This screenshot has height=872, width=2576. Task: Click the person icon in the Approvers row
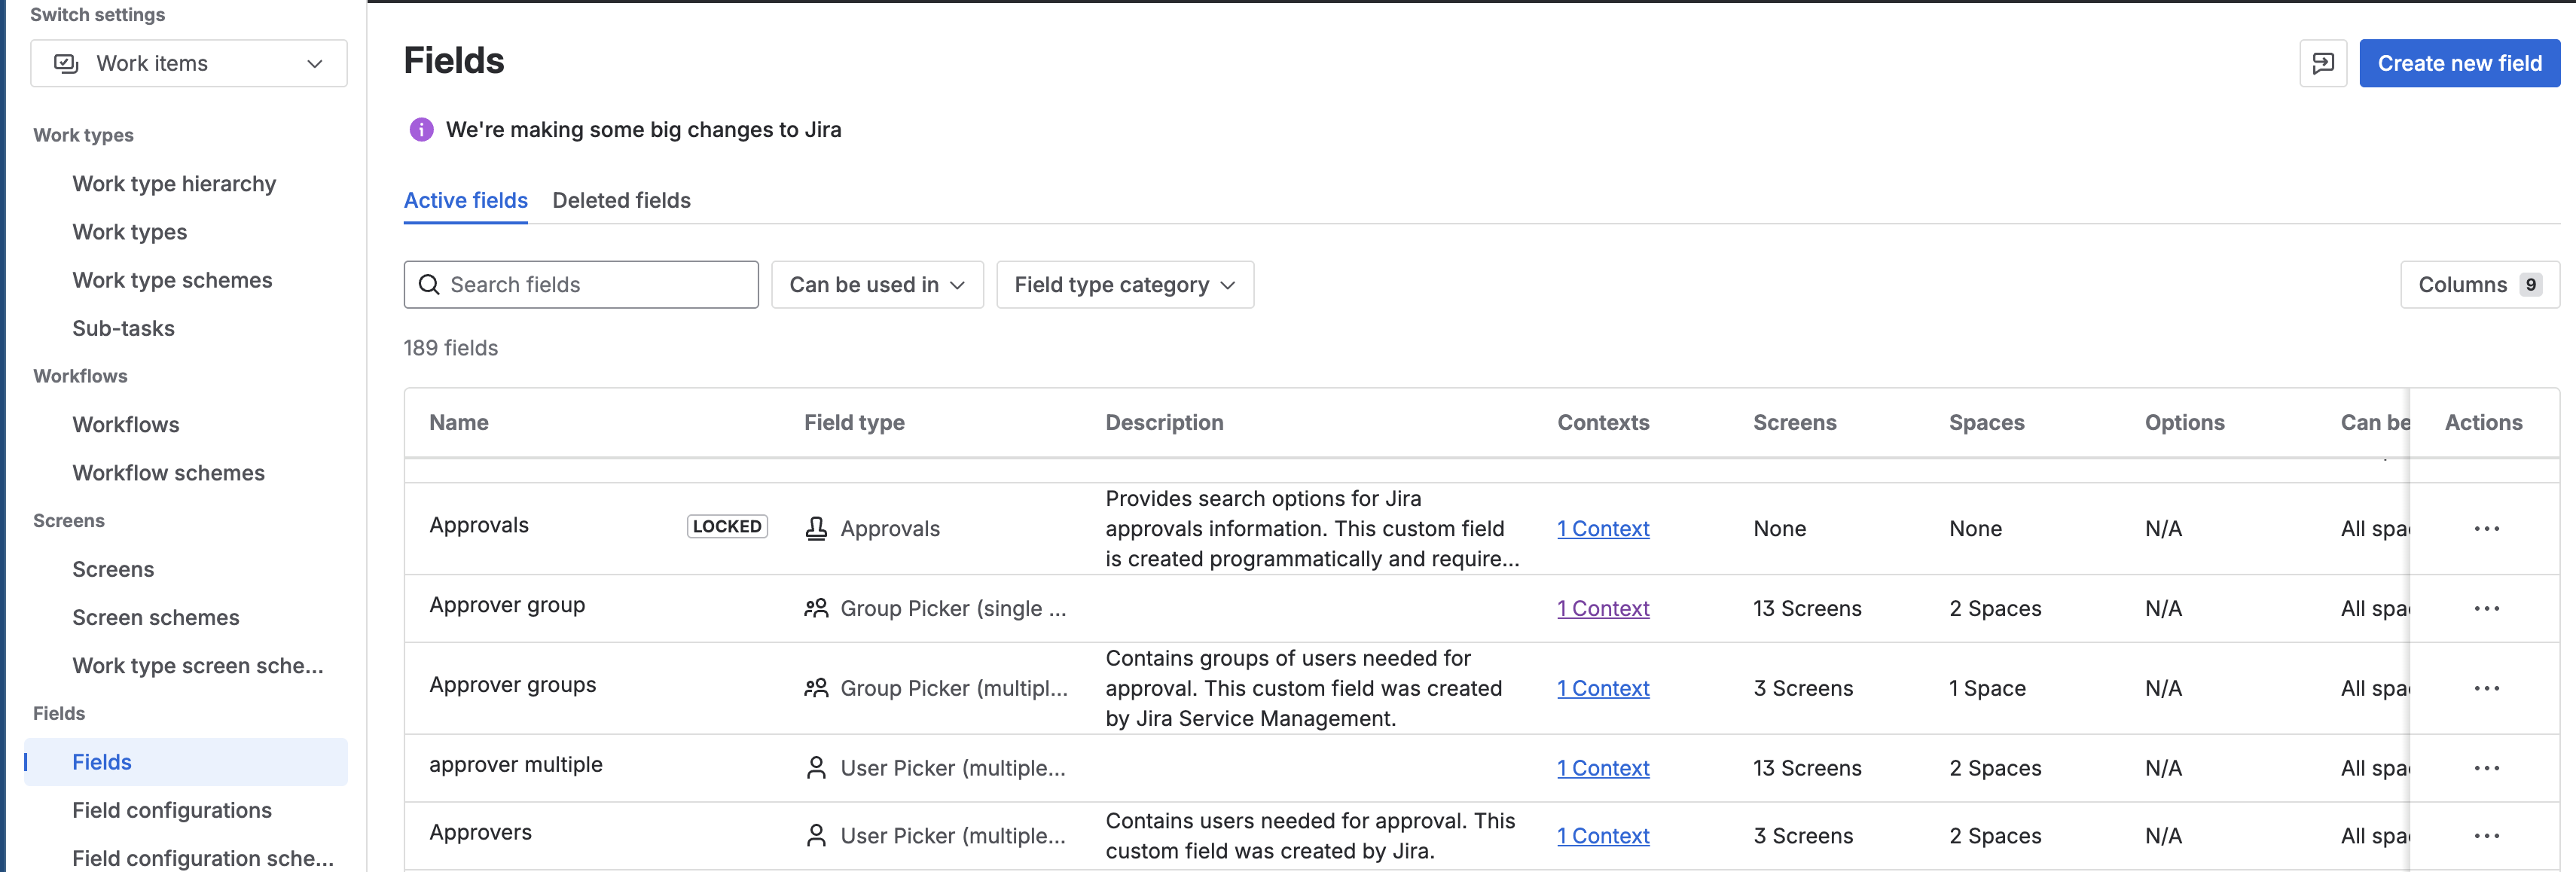(816, 836)
